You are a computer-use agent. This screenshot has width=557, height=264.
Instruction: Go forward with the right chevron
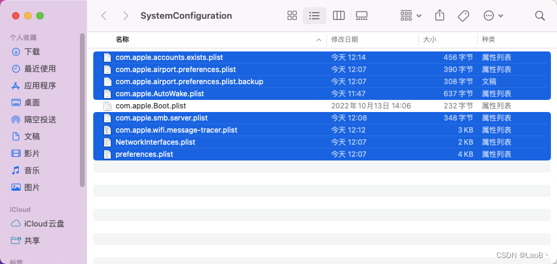tap(125, 16)
